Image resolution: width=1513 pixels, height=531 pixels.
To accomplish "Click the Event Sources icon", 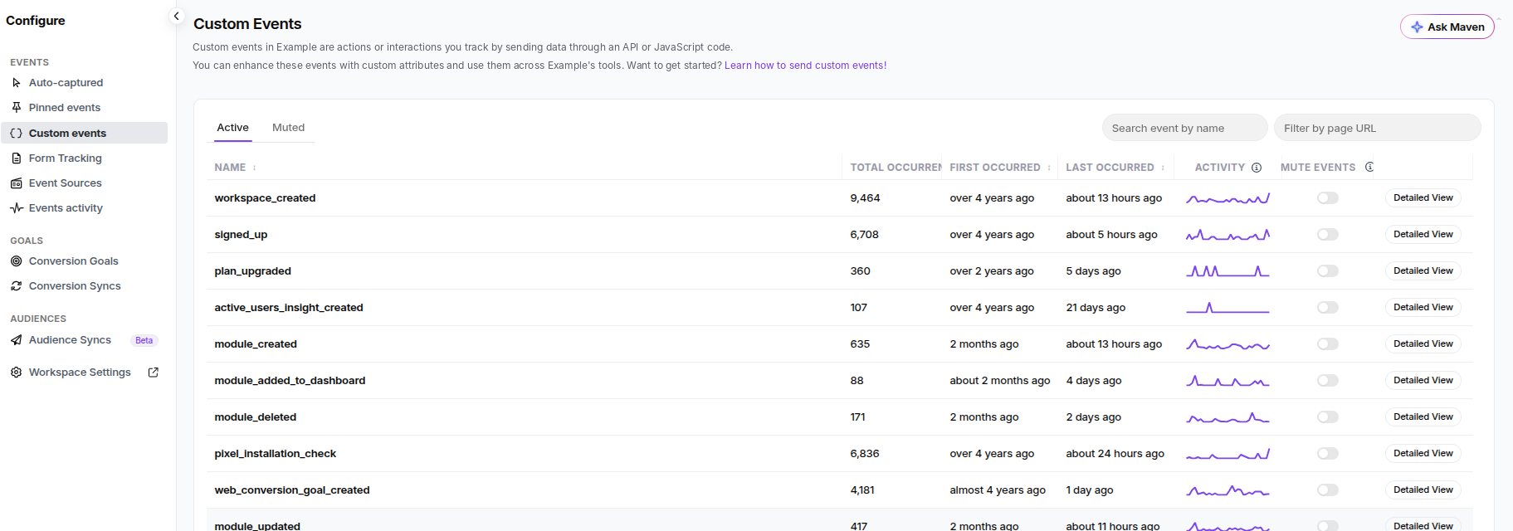I will (x=16, y=183).
